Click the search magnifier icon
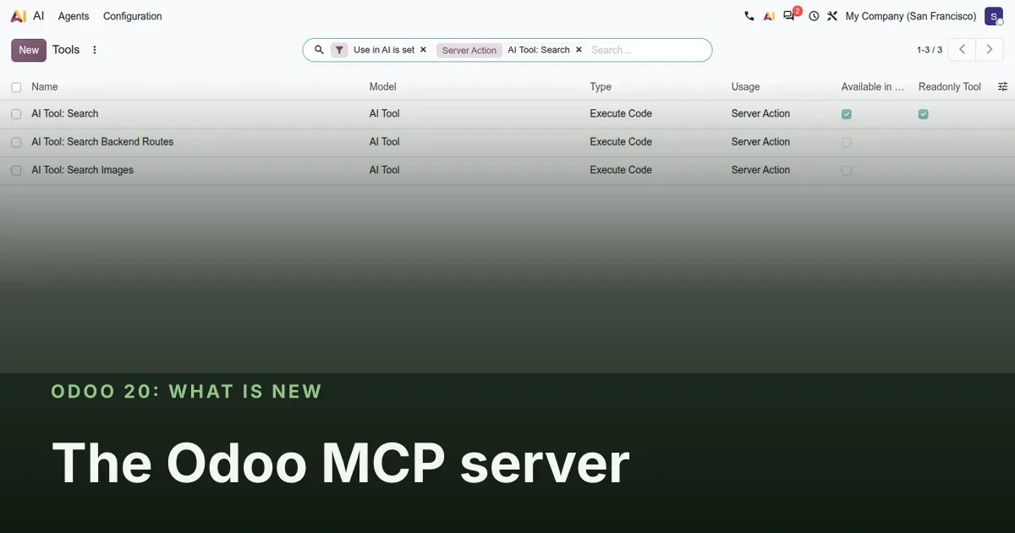The height and width of the screenshot is (533, 1015). pyautogui.click(x=319, y=50)
